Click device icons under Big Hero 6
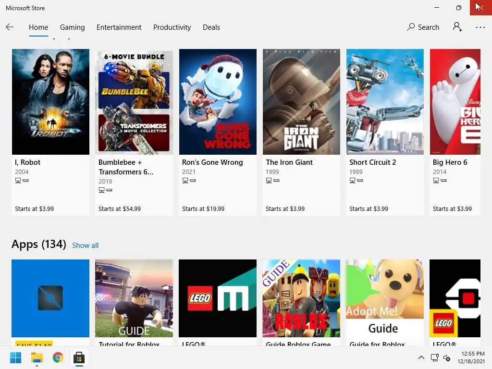This screenshot has height=369, width=492. tap(440, 181)
